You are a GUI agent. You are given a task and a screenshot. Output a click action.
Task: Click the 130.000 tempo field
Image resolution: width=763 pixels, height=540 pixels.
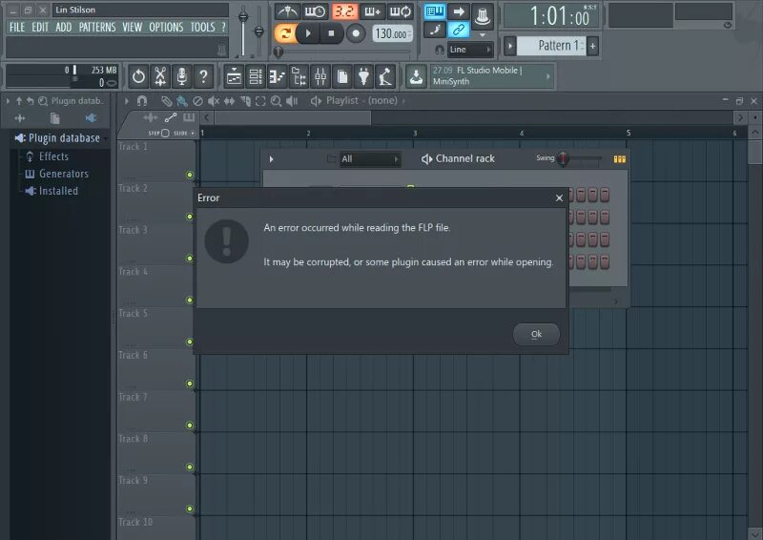coord(392,33)
